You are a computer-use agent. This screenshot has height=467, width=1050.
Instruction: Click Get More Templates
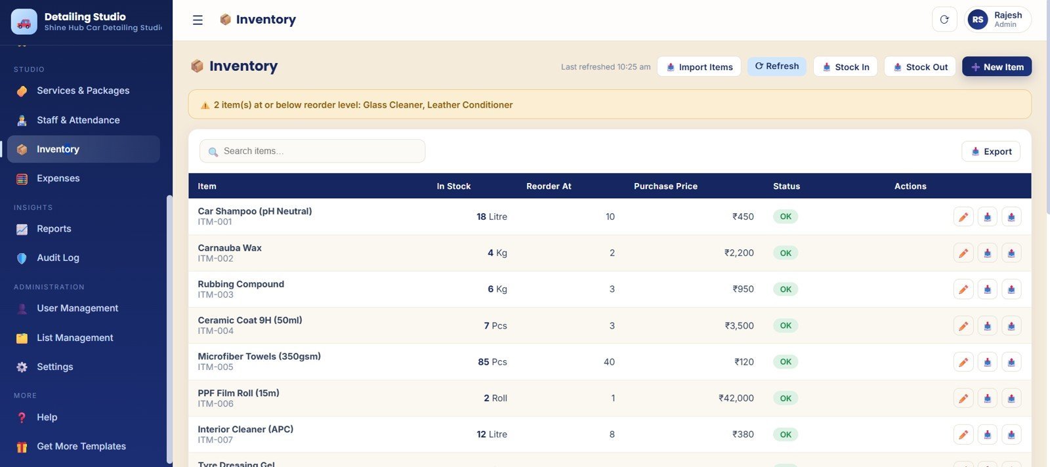point(83,446)
